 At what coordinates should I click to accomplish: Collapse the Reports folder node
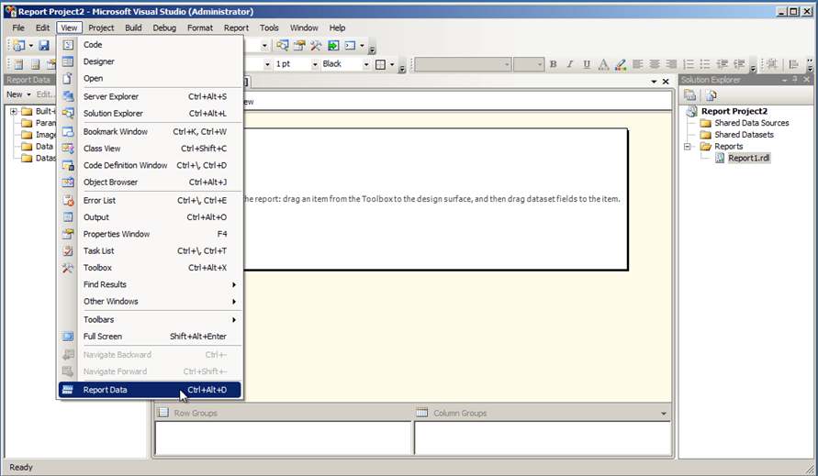(688, 147)
